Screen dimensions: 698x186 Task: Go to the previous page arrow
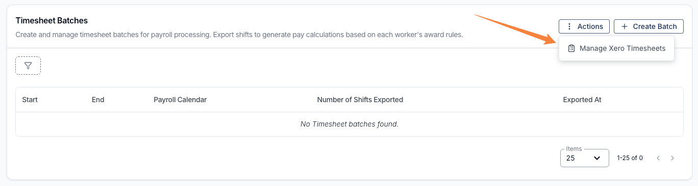point(658,158)
